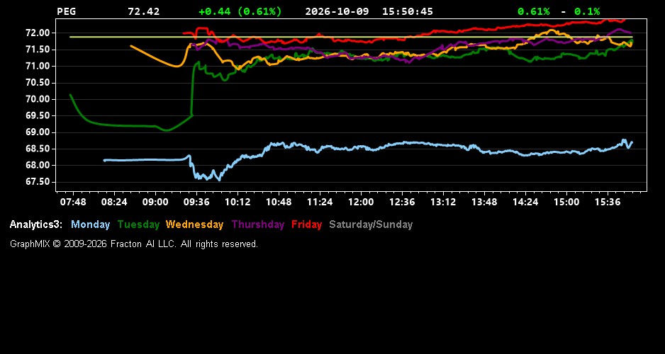Screen dimensions: 665x354
Task: Click the 0.61% value at top right
Action: tap(534, 11)
